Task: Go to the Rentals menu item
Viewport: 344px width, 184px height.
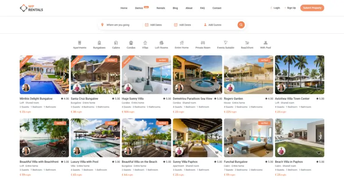Action: (x=161, y=8)
